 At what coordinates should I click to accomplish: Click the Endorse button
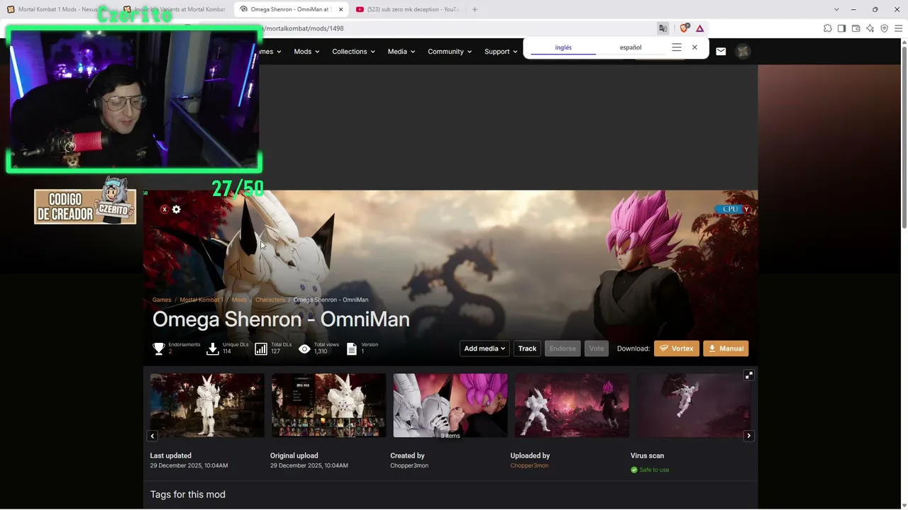click(x=563, y=348)
